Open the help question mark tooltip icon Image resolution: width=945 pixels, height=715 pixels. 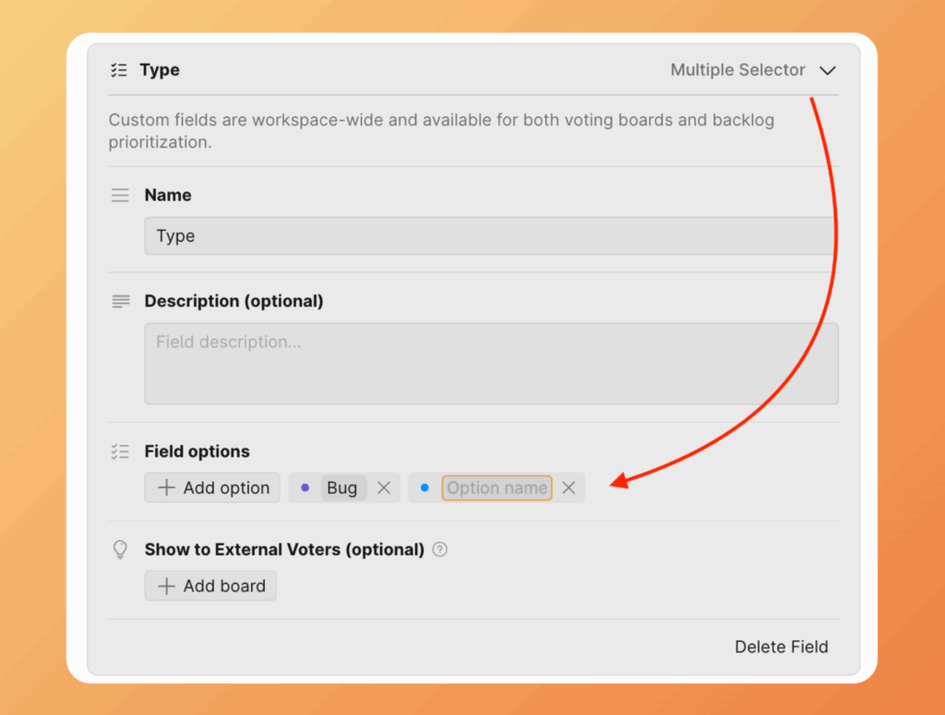pyautogui.click(x=440, y=550)
